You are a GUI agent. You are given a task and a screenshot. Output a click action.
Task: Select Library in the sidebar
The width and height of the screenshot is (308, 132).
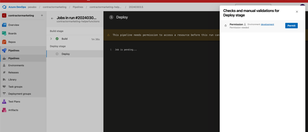(12, 80)
